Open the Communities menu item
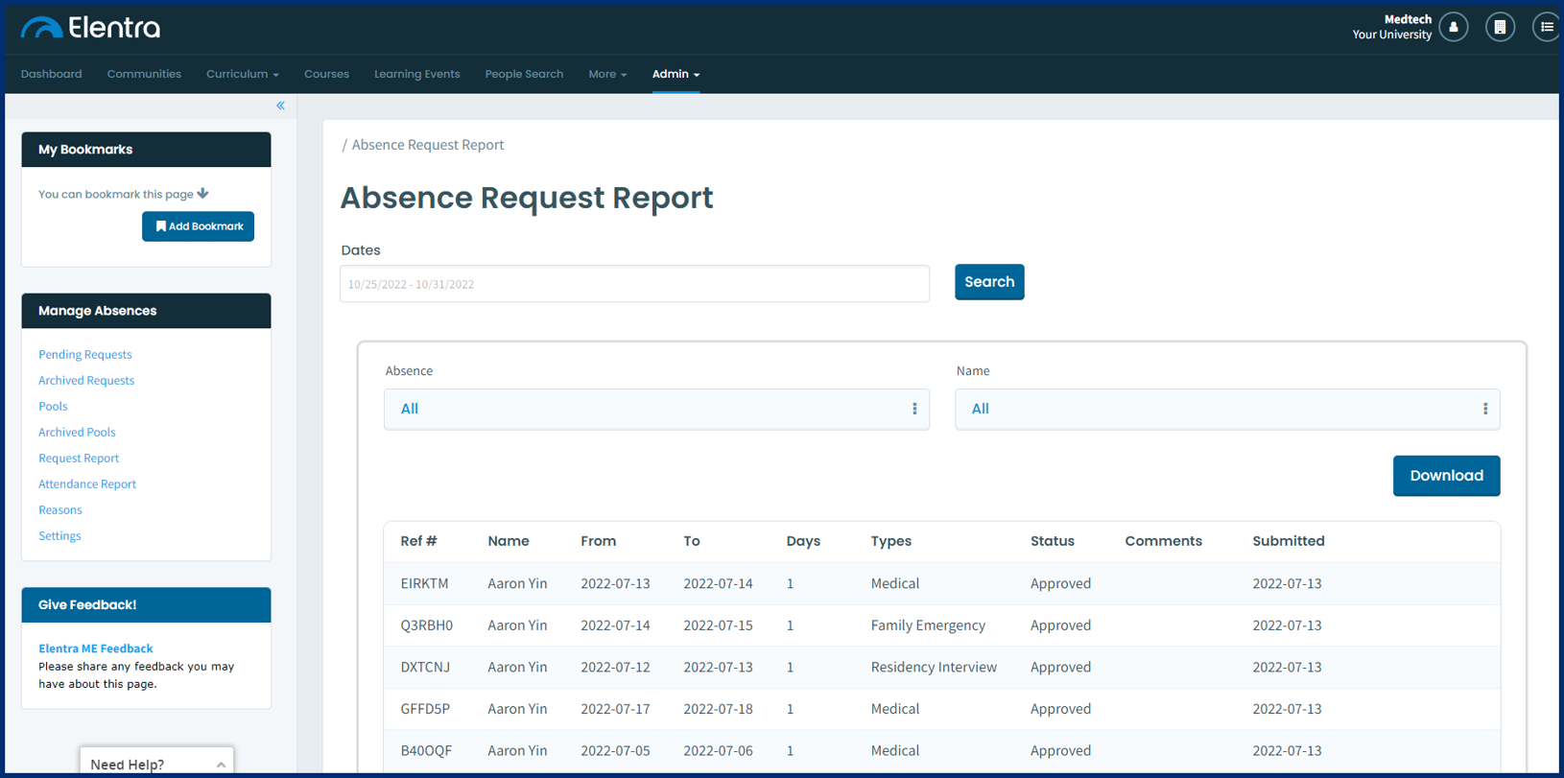Viewport: 1564px width, 778px height. (144, 74)
